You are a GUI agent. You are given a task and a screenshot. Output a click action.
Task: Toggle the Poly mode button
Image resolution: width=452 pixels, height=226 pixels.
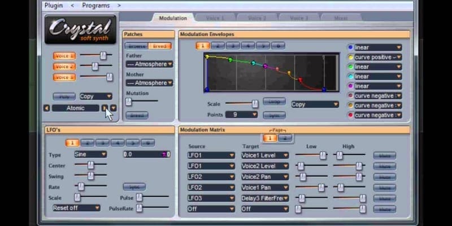click(x=64, y=96)
